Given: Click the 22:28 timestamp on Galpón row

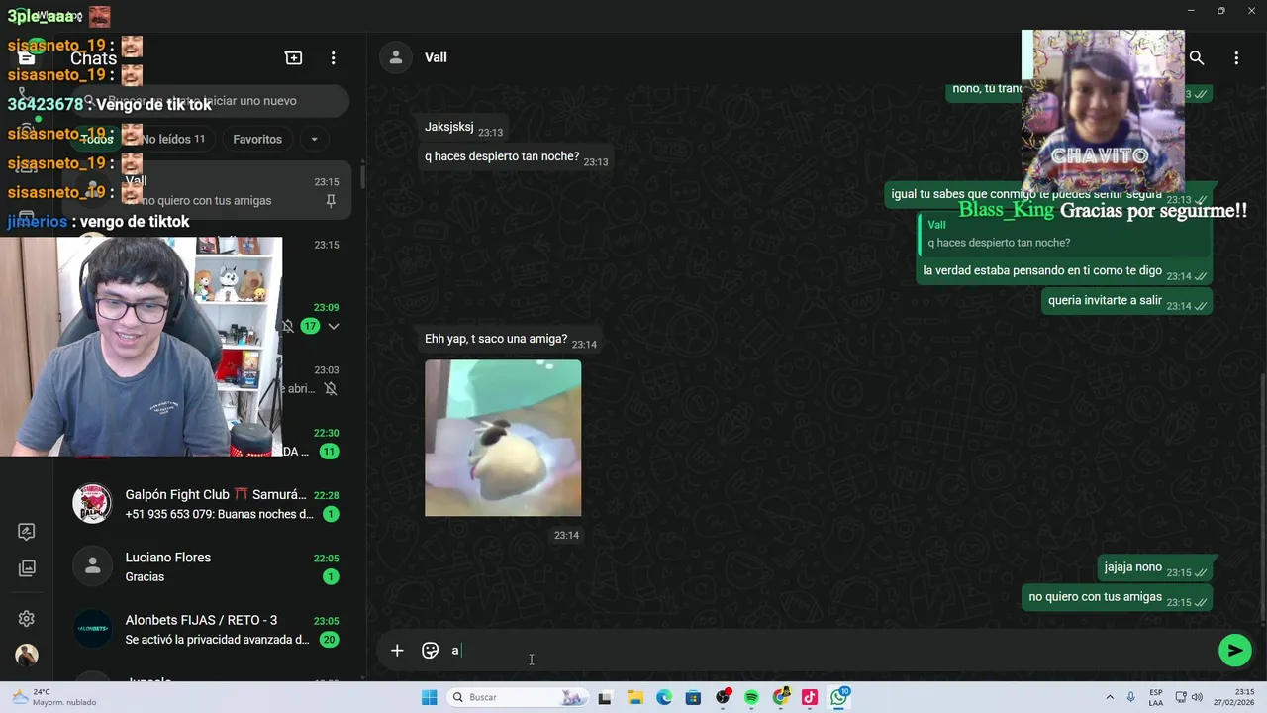Looking at the screenshot, I should [326, 495].
